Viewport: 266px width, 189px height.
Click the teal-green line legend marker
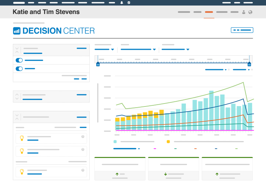(175, 149)
